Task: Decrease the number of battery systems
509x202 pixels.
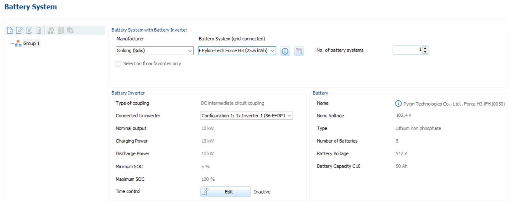Action: (x=425, y=52)
